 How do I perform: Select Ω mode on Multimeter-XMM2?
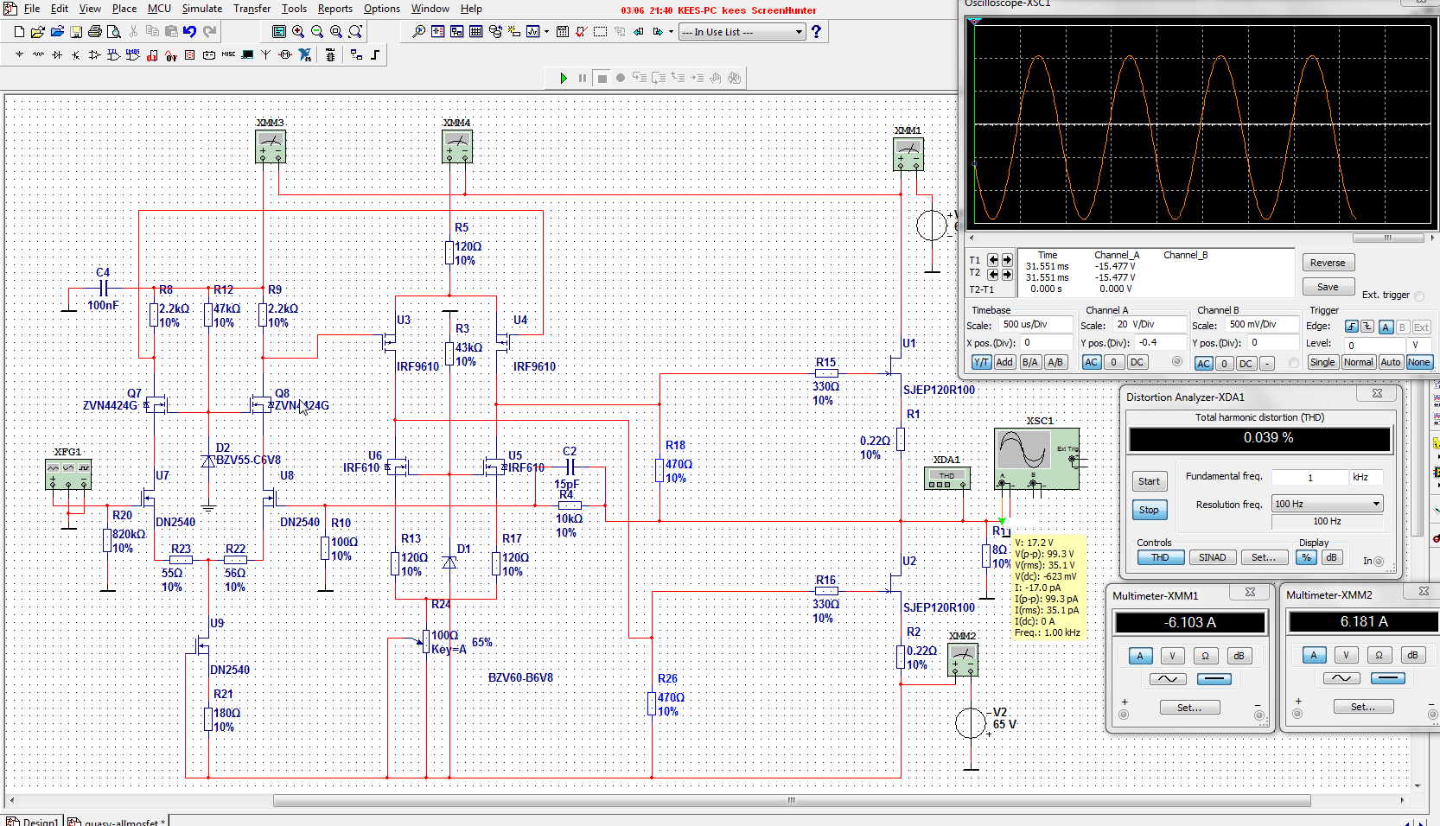(x=1379, y=655)
